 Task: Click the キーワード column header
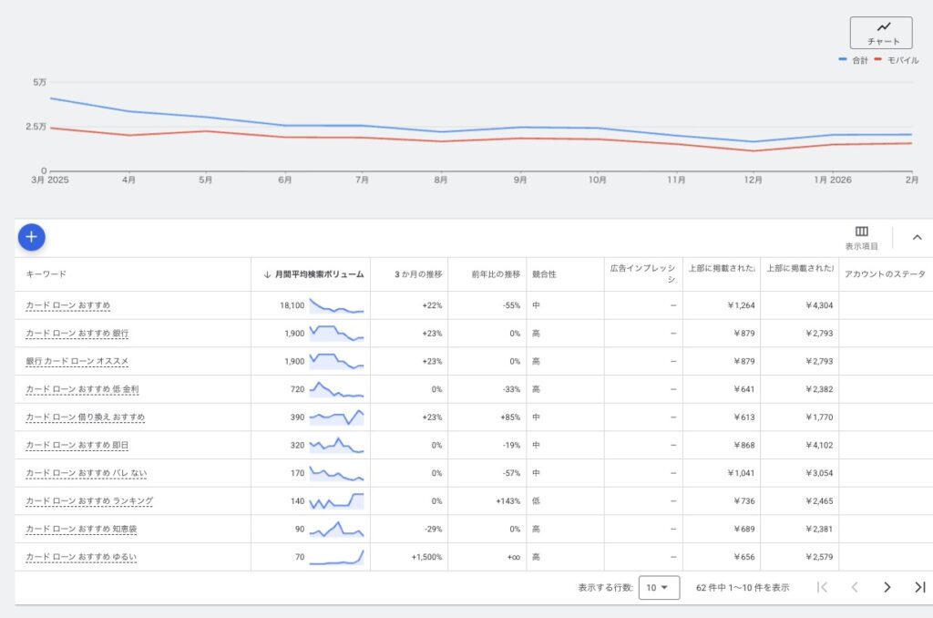point(46,274)
